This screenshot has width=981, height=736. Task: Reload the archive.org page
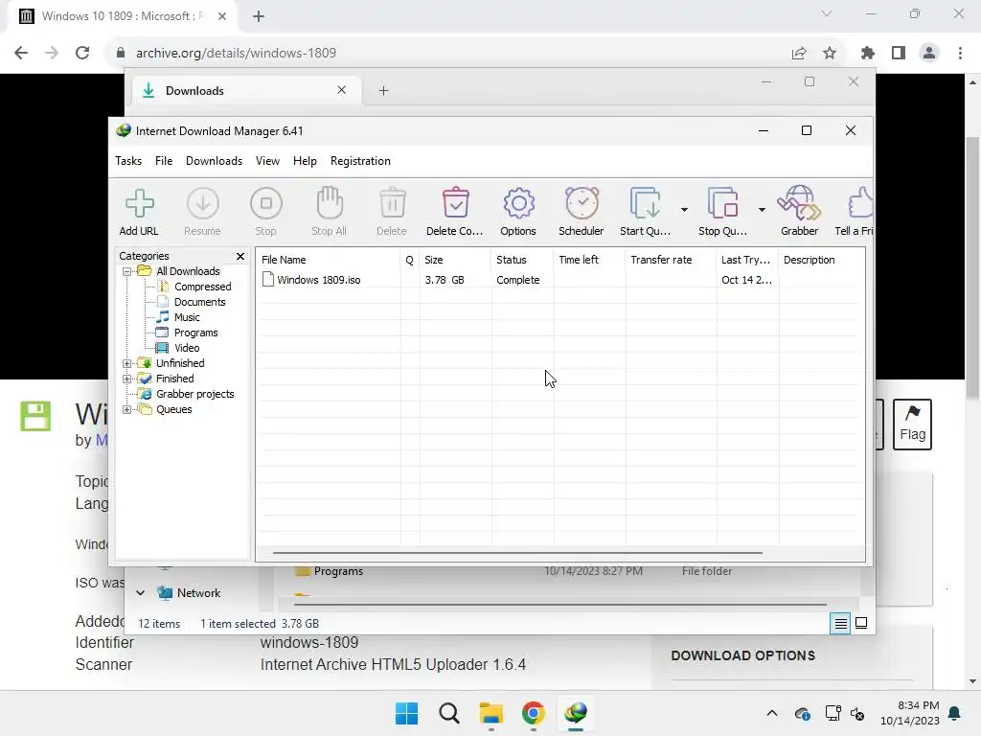[82, 53]
